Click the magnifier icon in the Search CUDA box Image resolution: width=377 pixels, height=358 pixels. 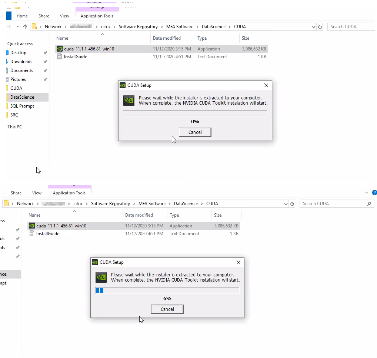369,204
